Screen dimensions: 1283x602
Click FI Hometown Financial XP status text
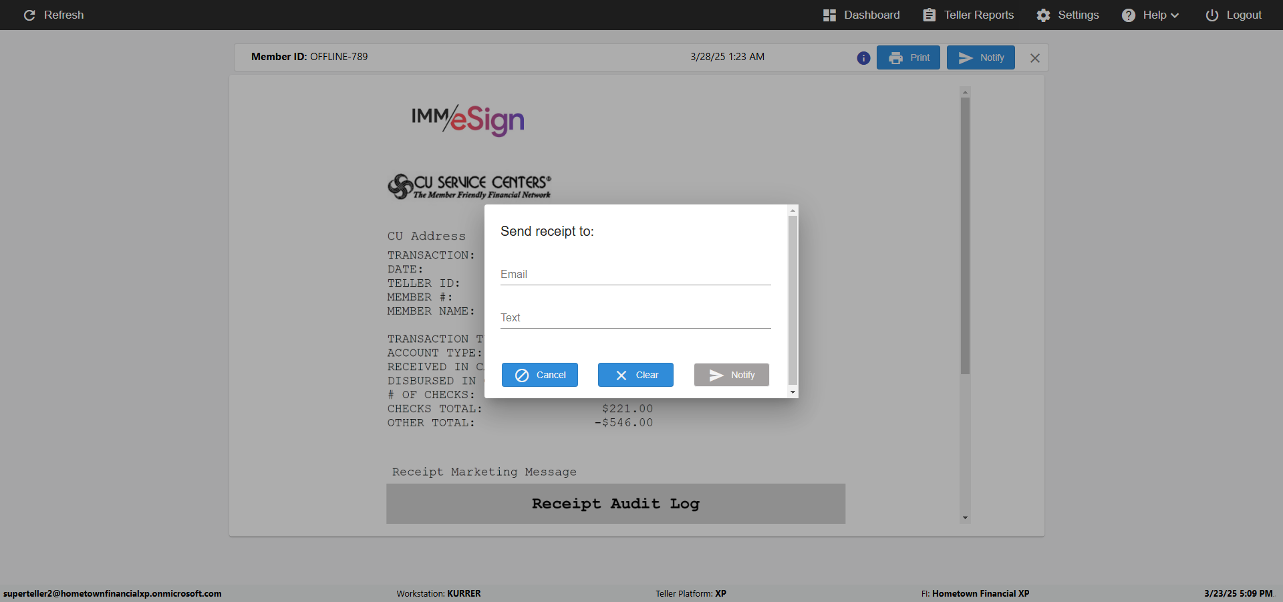[975, 593]
